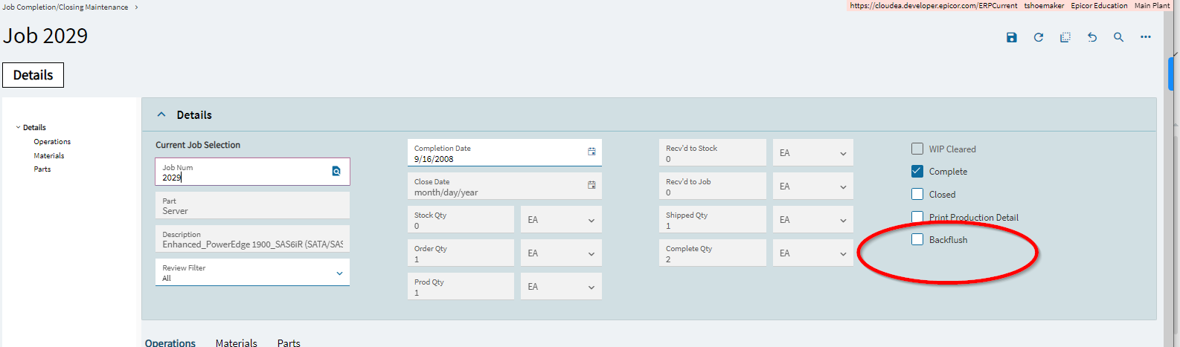The height and width of the screenshot is (347, 1180).
Task: Select Operations in the navigation tree
Action: click(52, 142)
